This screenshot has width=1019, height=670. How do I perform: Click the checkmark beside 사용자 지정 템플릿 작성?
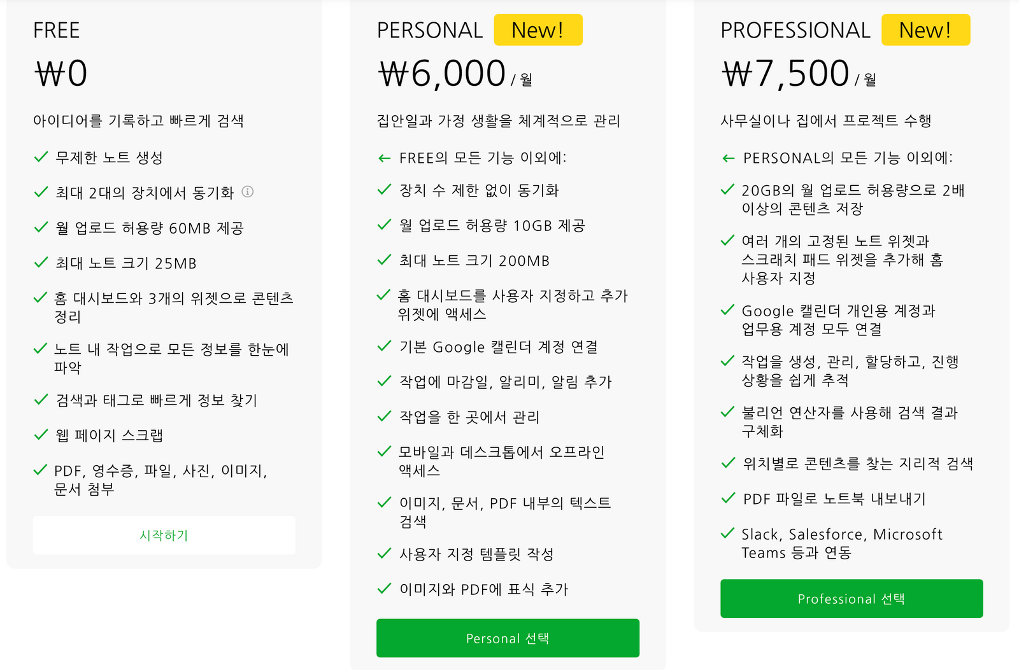[x=384, y=554]
